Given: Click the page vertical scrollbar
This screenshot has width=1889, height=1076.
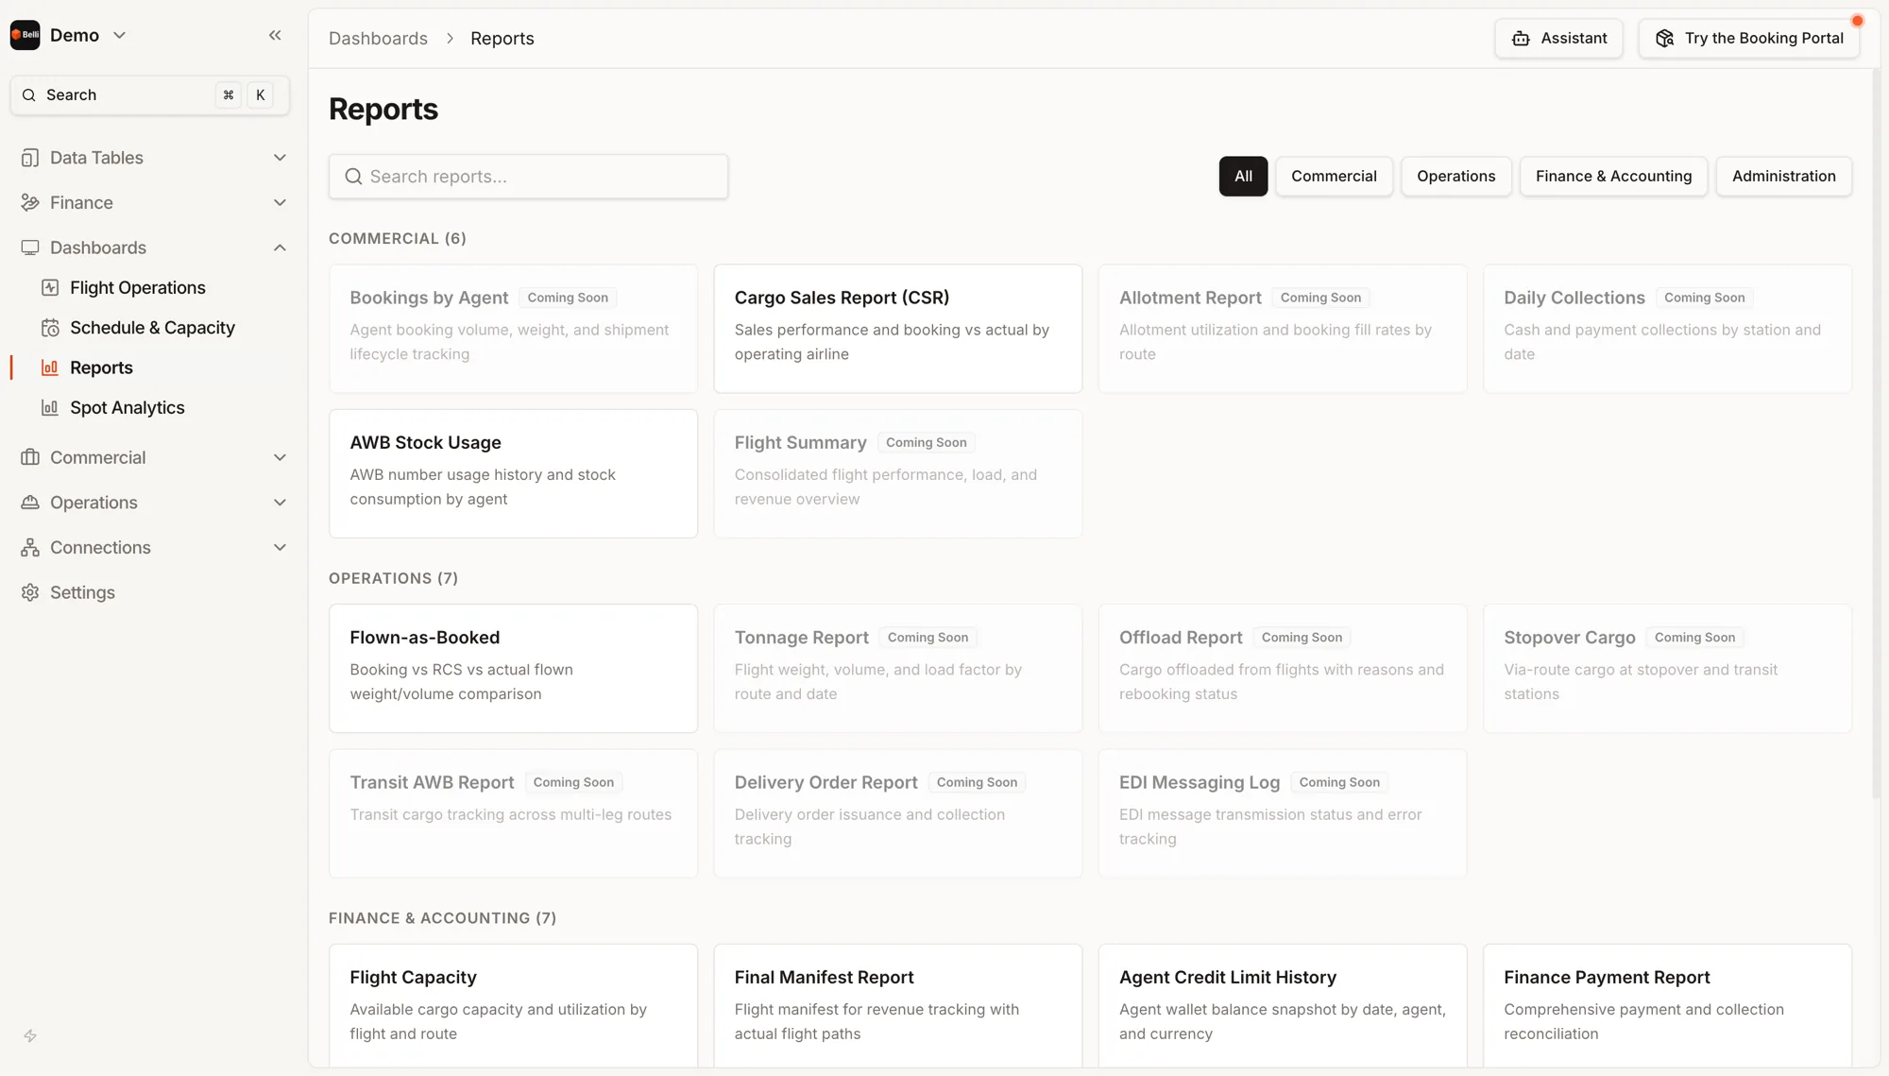Looking at the screenshot, I should pos(1876,435).
